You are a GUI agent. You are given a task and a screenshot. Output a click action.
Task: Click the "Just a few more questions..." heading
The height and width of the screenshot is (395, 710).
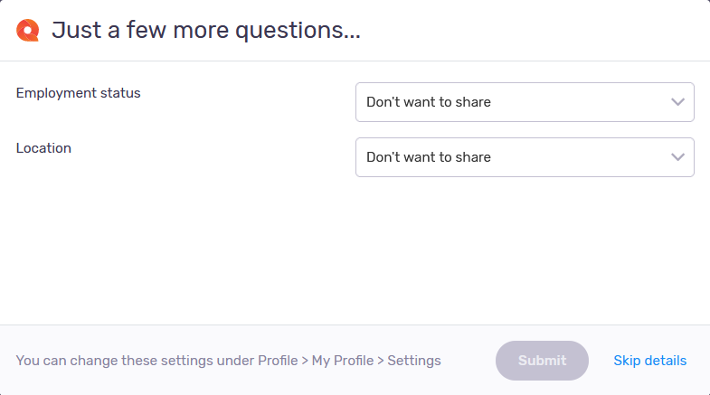coord(206,31)
